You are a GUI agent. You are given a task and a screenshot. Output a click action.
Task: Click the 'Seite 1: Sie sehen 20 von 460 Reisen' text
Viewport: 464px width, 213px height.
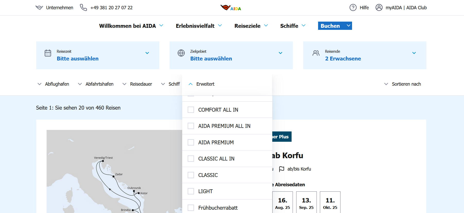tap(78, 108)
